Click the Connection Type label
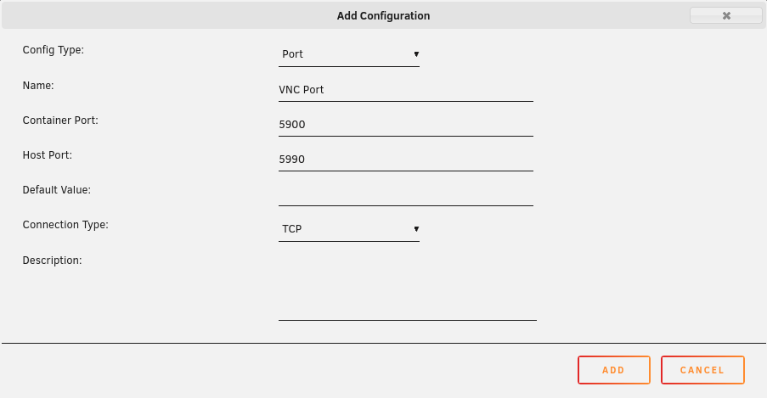 [x=65, y=225]
